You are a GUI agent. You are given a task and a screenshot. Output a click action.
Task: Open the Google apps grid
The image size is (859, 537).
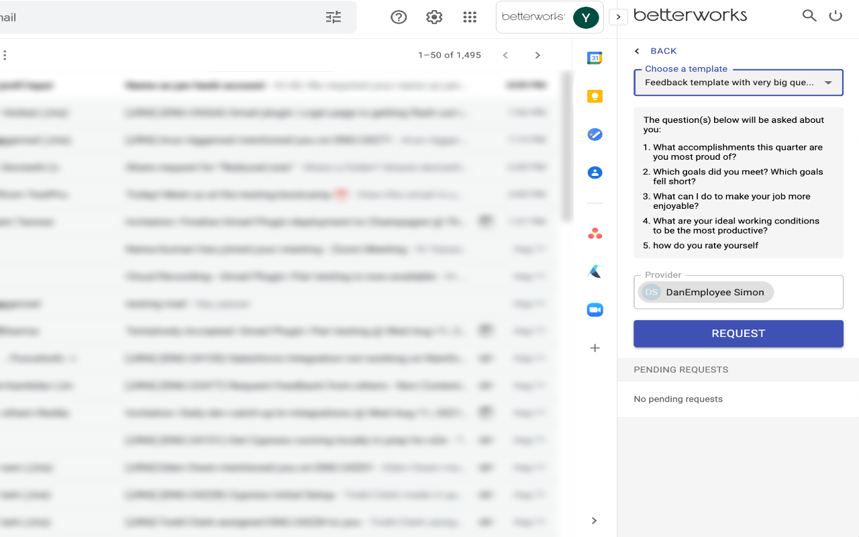[470, 17]
